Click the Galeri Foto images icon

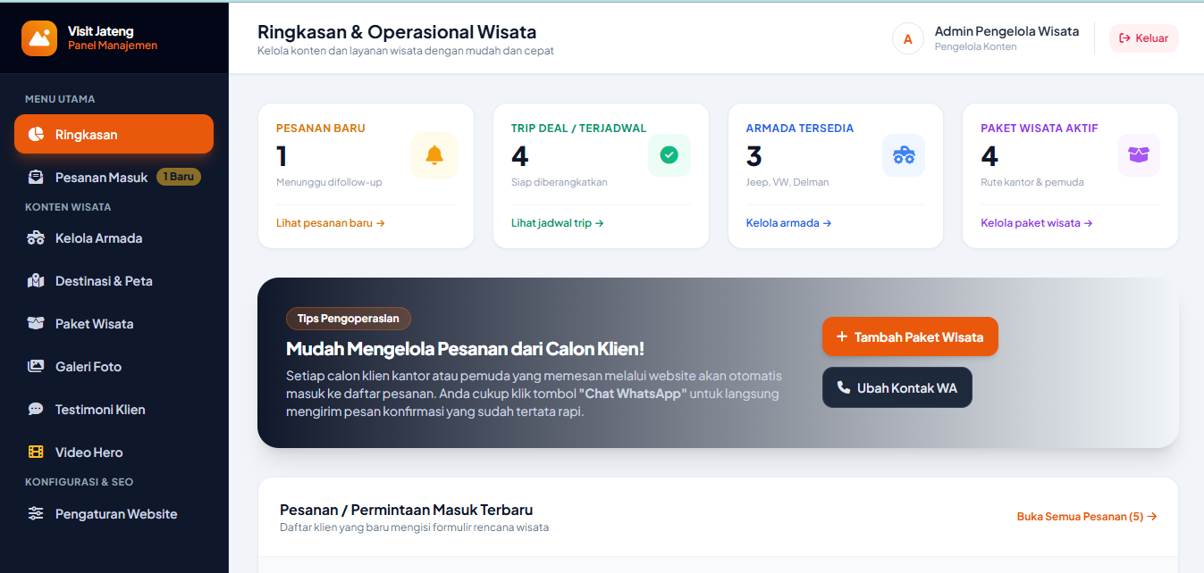[x=36, y=367]
